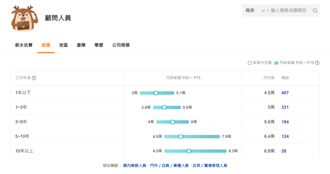Click median marker on 1年以下 salary bar

click(x=156, y=93)
